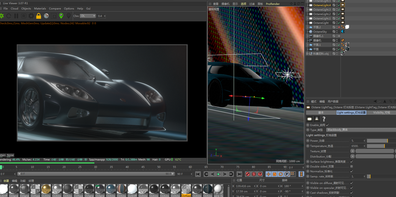
Task: Click the OctaneLight.4 light tag icon
Action: click(x=343, y=5)
